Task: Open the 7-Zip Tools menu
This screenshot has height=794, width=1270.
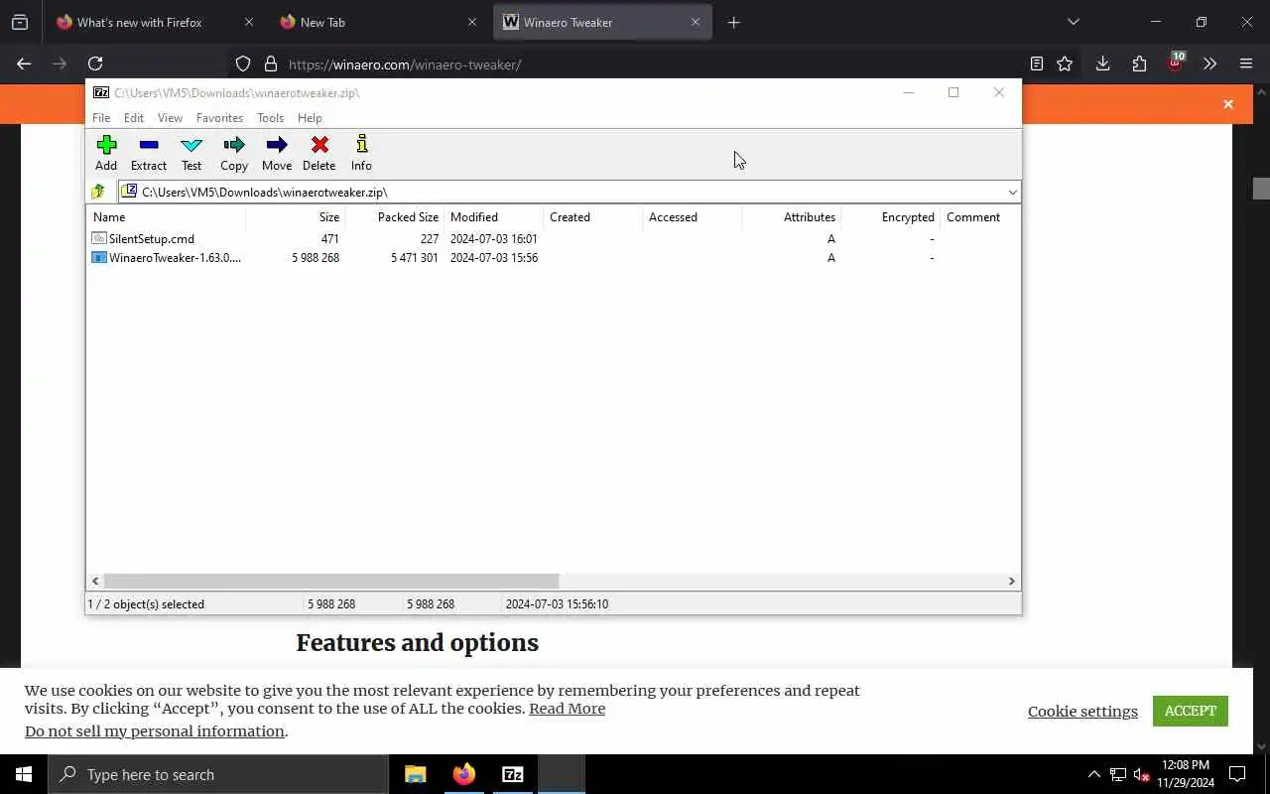Action: point(270,117)
